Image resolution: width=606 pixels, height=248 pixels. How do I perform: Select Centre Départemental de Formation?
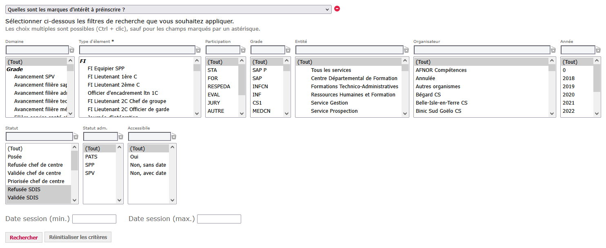(349, 78)
